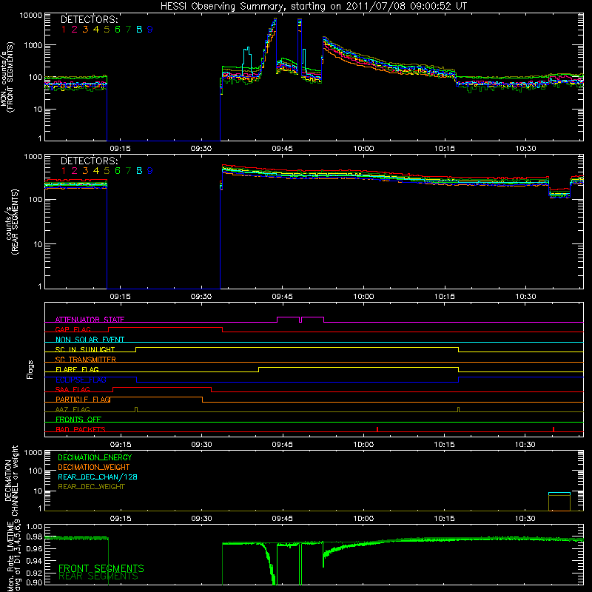This screenshot has height=592, width=592.
Task: Click the 0.98 y-axis value on livetime plot
Action: coord(34,536)
